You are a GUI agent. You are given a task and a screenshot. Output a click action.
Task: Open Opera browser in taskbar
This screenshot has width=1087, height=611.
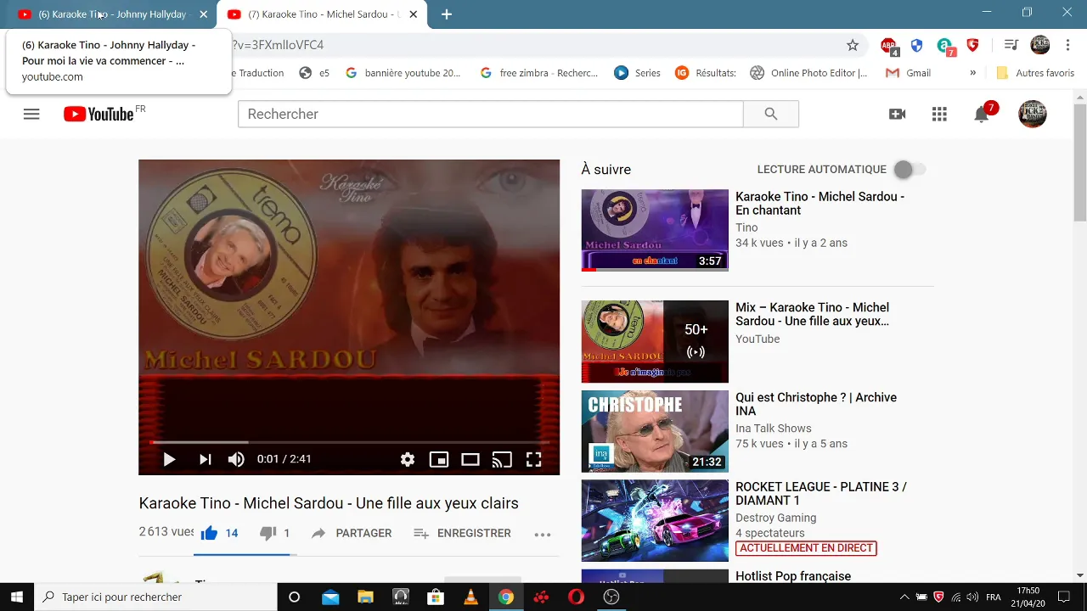(576, 597)
